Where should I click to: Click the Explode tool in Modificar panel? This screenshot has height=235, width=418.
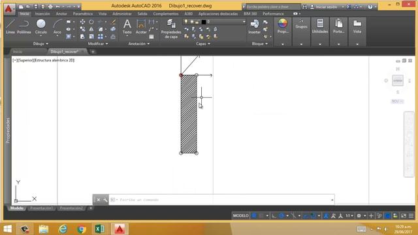(x=113, y=29)
